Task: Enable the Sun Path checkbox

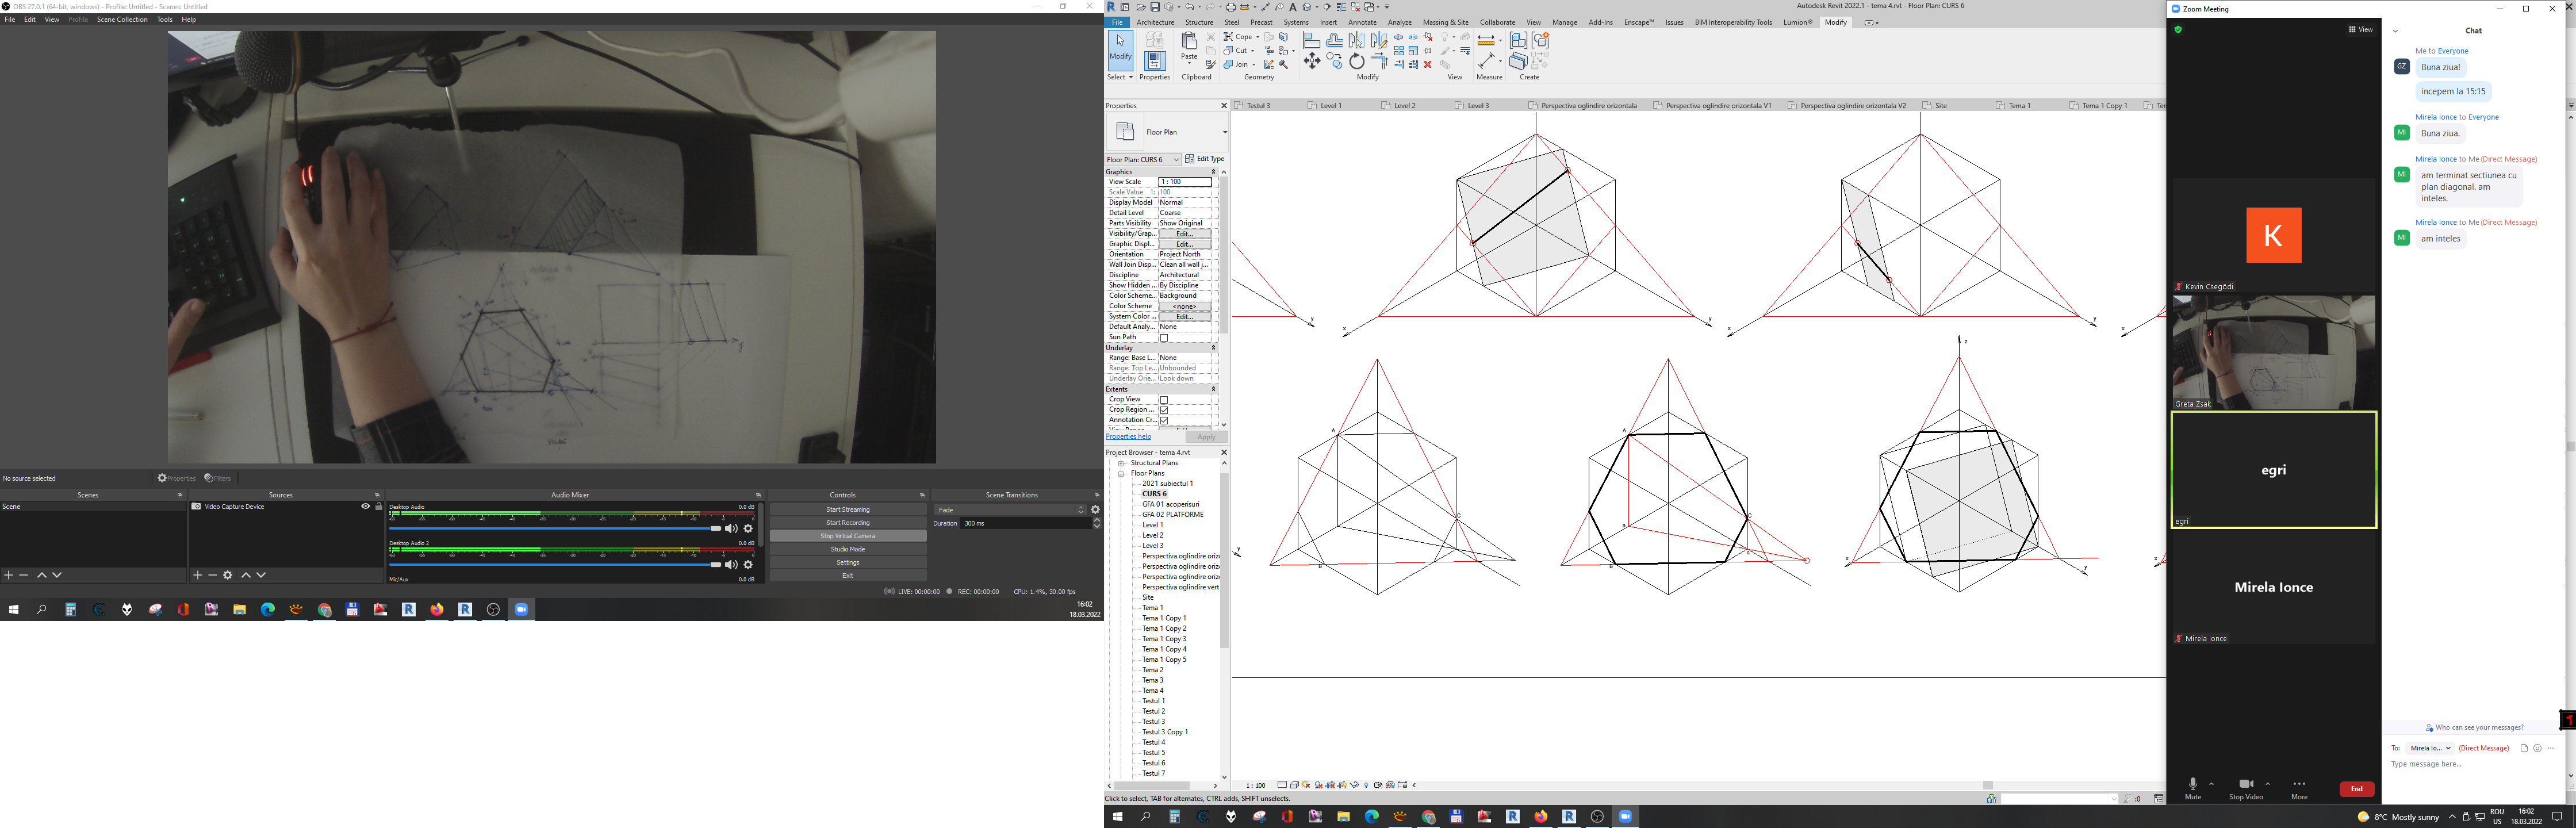Action: (x=1164, y=338)
